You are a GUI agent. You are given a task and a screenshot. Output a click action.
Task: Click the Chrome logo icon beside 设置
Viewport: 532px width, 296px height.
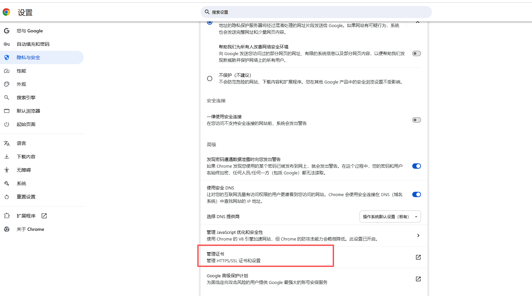(x=6, y=12)
